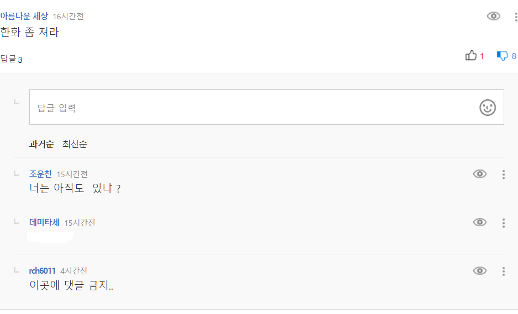Viewport: 518px width, 314px height.
Task: Click the thumbs-down dislike icon on main comment
Action: point(502,56)
